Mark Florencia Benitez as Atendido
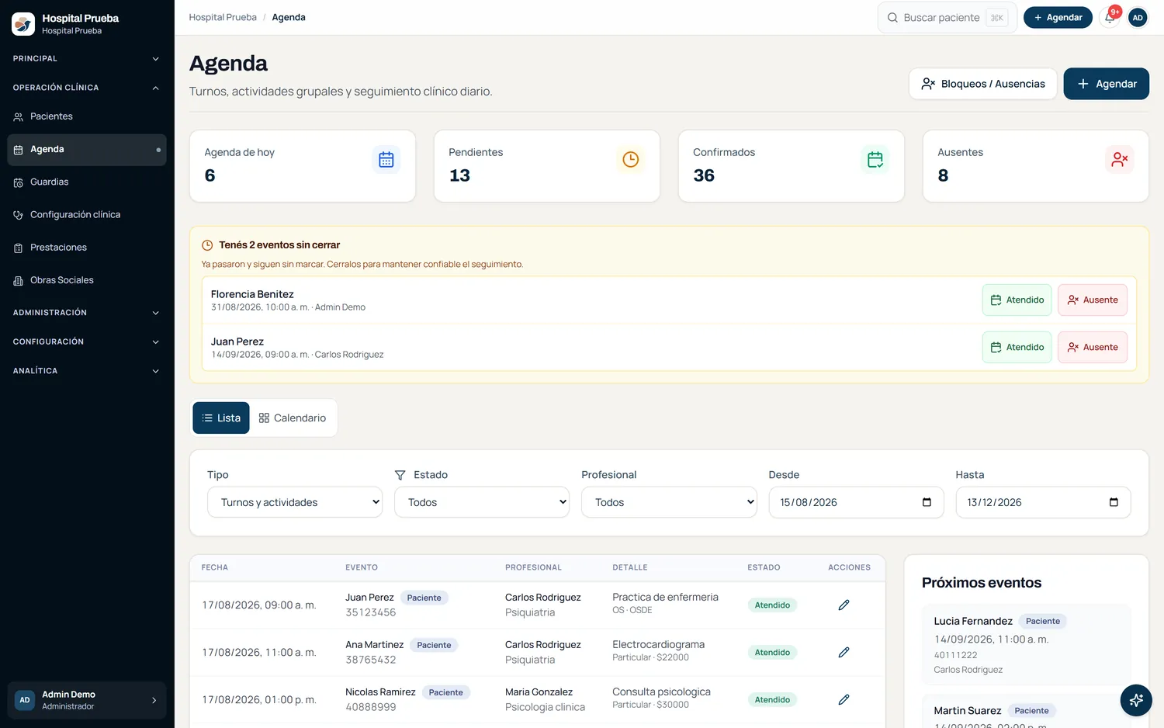The image size is (1164, 728). 1017,300
